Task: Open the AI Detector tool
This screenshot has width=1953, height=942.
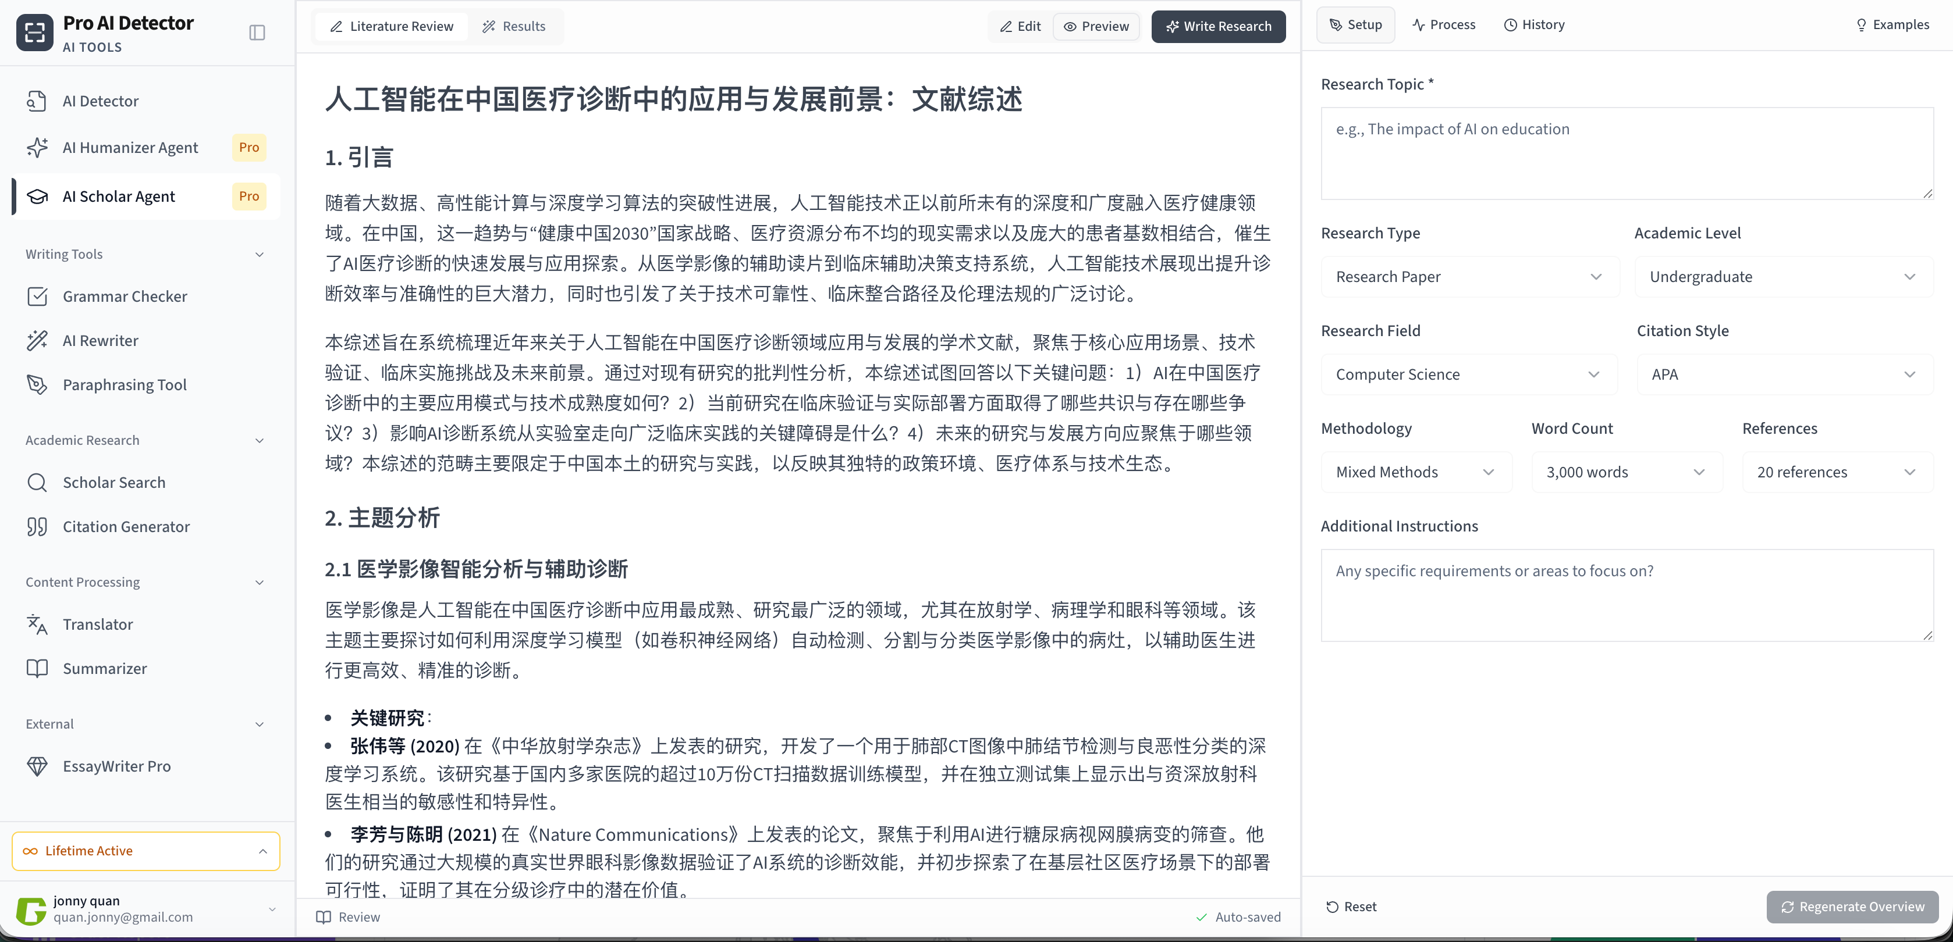Action: [x=100, y=101]
